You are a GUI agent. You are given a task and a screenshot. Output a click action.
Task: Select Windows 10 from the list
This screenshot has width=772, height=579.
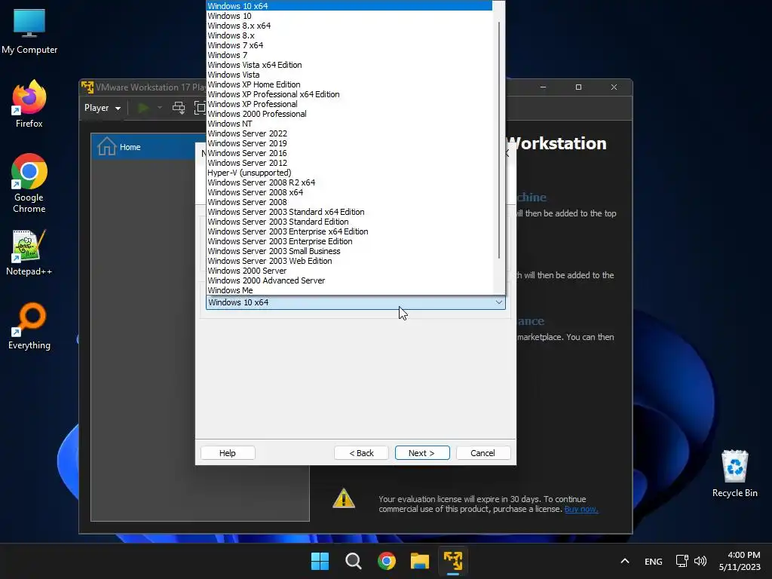click(x=349, y=16)
